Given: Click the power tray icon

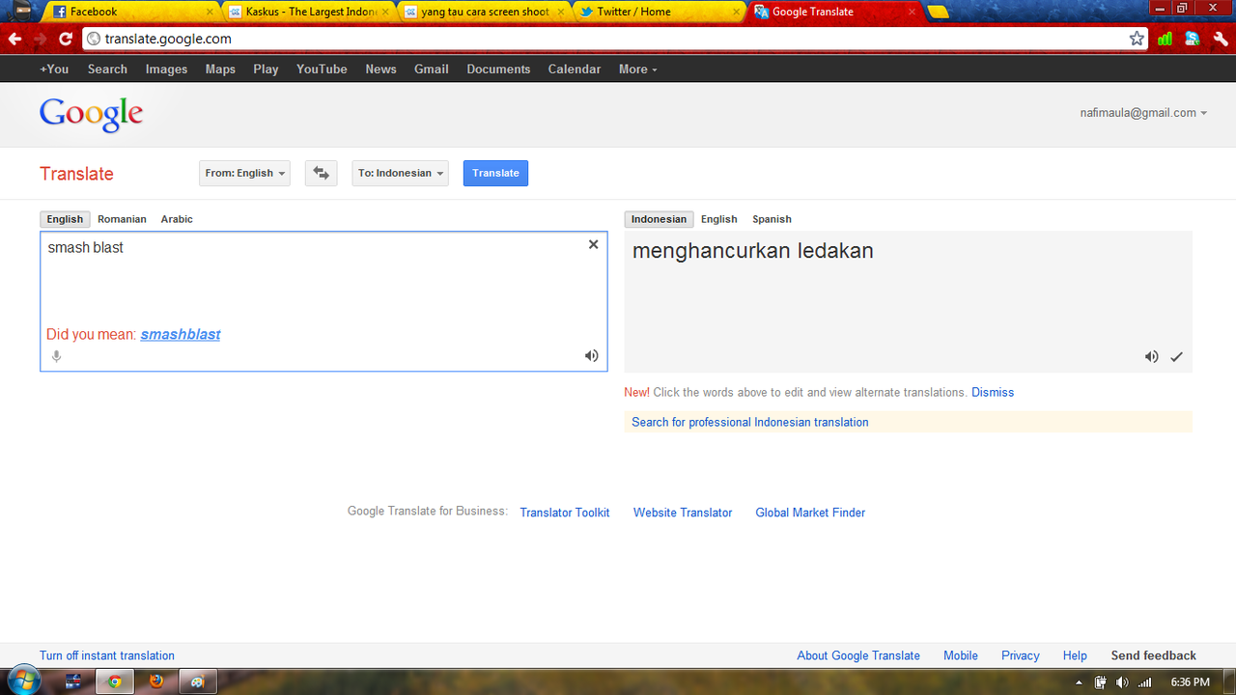Looking at the screenshot, I should [1101, 682].
